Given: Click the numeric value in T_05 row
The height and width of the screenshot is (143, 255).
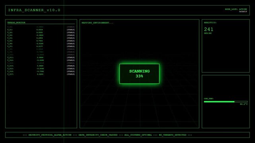Looking at the screenshot, I should 40,41.
